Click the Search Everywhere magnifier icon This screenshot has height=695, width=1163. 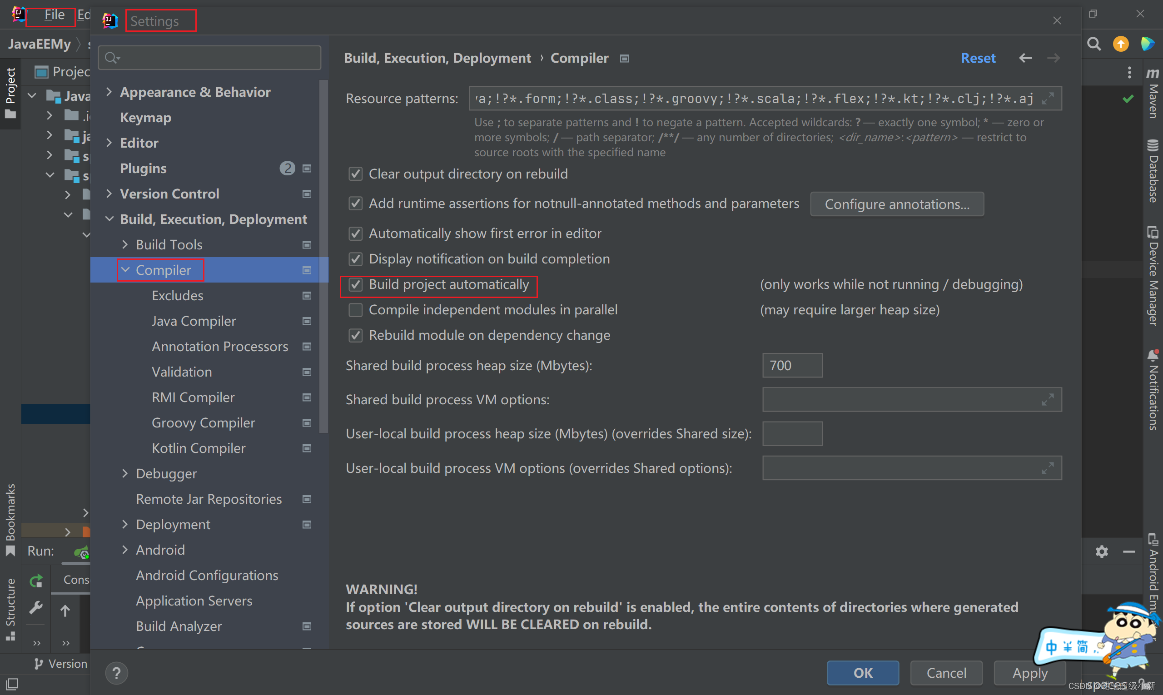tap(1093, 44)
